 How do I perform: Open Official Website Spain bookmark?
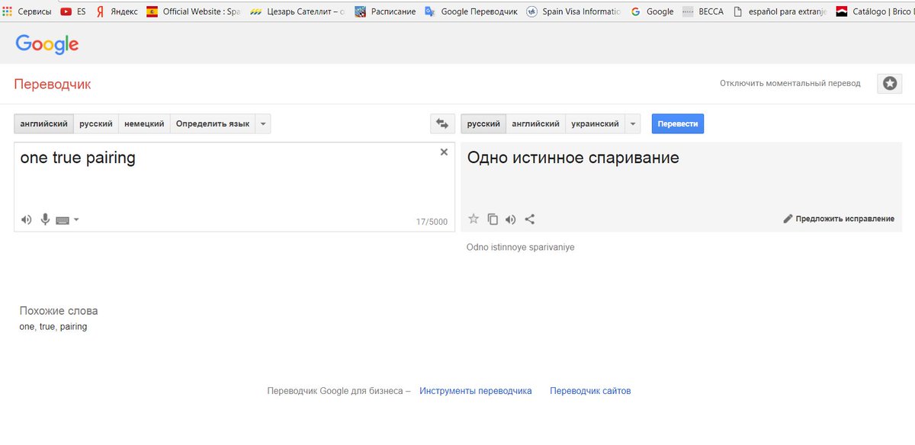tap(194, 11)
